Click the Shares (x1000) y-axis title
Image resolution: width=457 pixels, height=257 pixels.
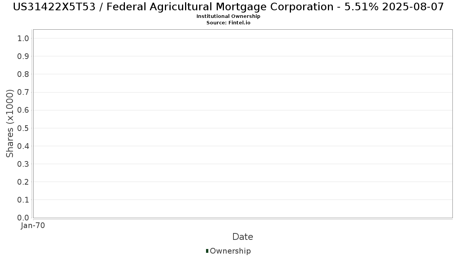(10, 123)
